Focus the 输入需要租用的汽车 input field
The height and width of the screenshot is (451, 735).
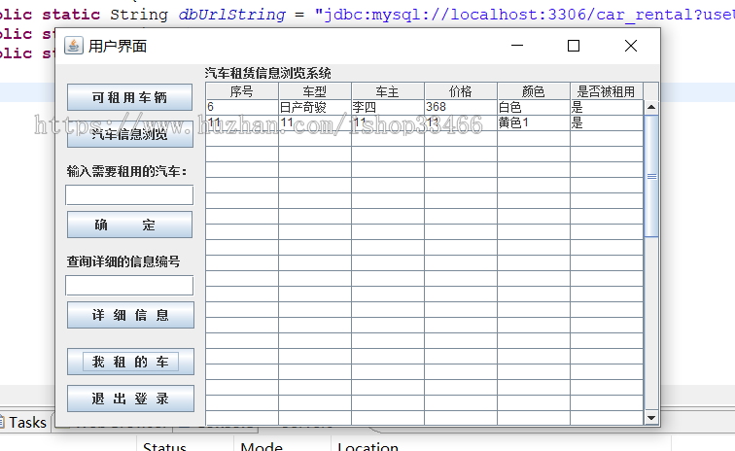point(129,195)
